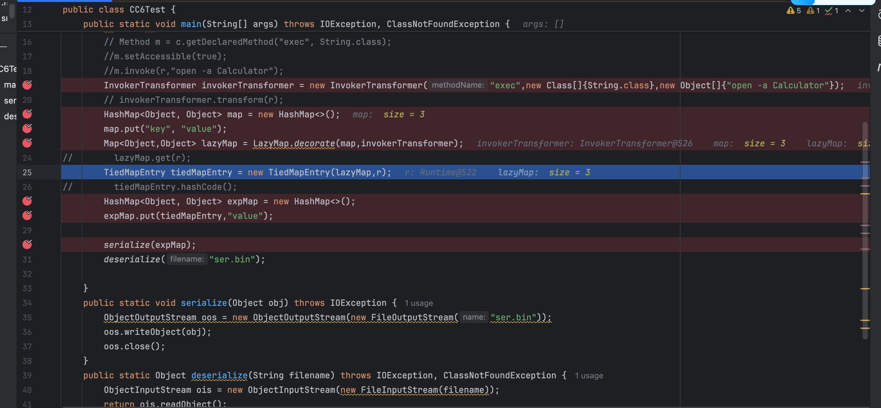Image resolution: width=881 pixels, height=408 pixels.
Task: Click the yellow warnings indicator showing 5
Action: point(793,11)
